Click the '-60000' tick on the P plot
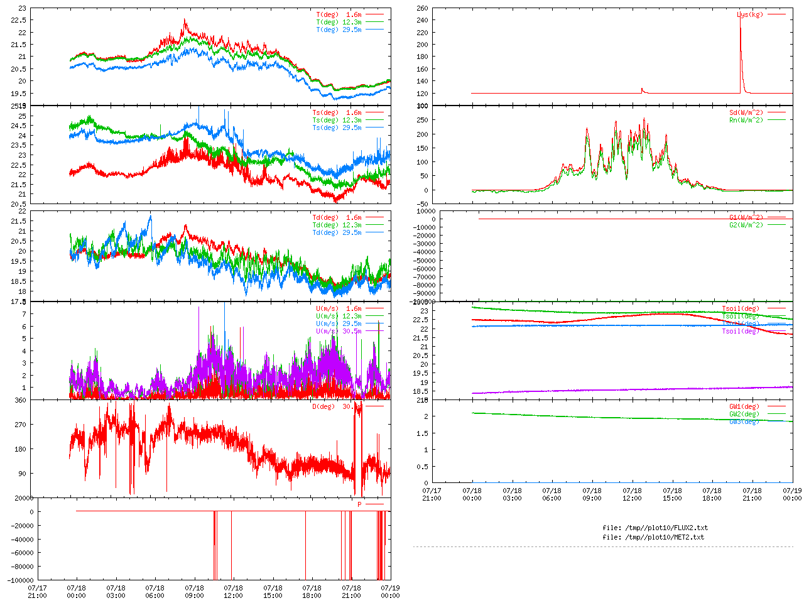 (23, 553)
